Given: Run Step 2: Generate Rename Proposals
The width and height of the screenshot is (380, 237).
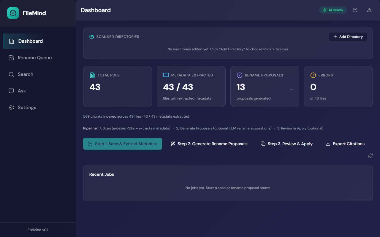Looking at the screenshot, I should coord(209,143).
